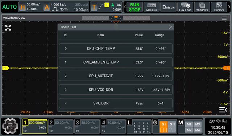This screenshot has height=136, width=232.
Task: Collapse toolbar with the left arrow
Action: pos(125,7)
